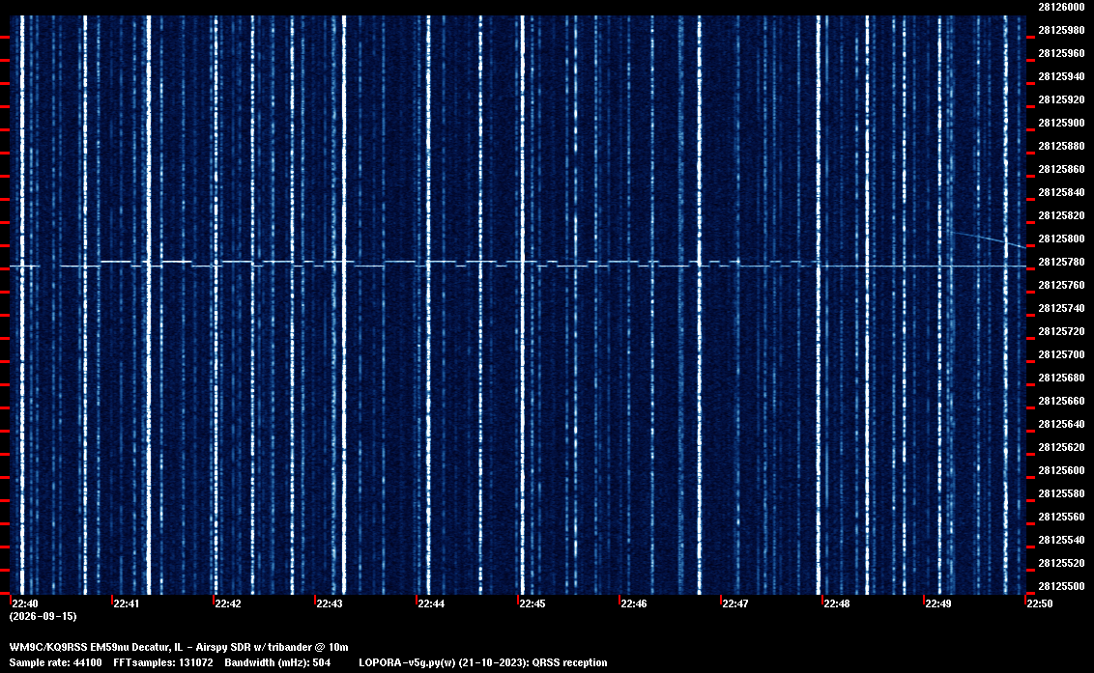The width and height of the screenshot is (1094, 673).
Task: Click the 22:50 end time label
Action: [1040, 603]
